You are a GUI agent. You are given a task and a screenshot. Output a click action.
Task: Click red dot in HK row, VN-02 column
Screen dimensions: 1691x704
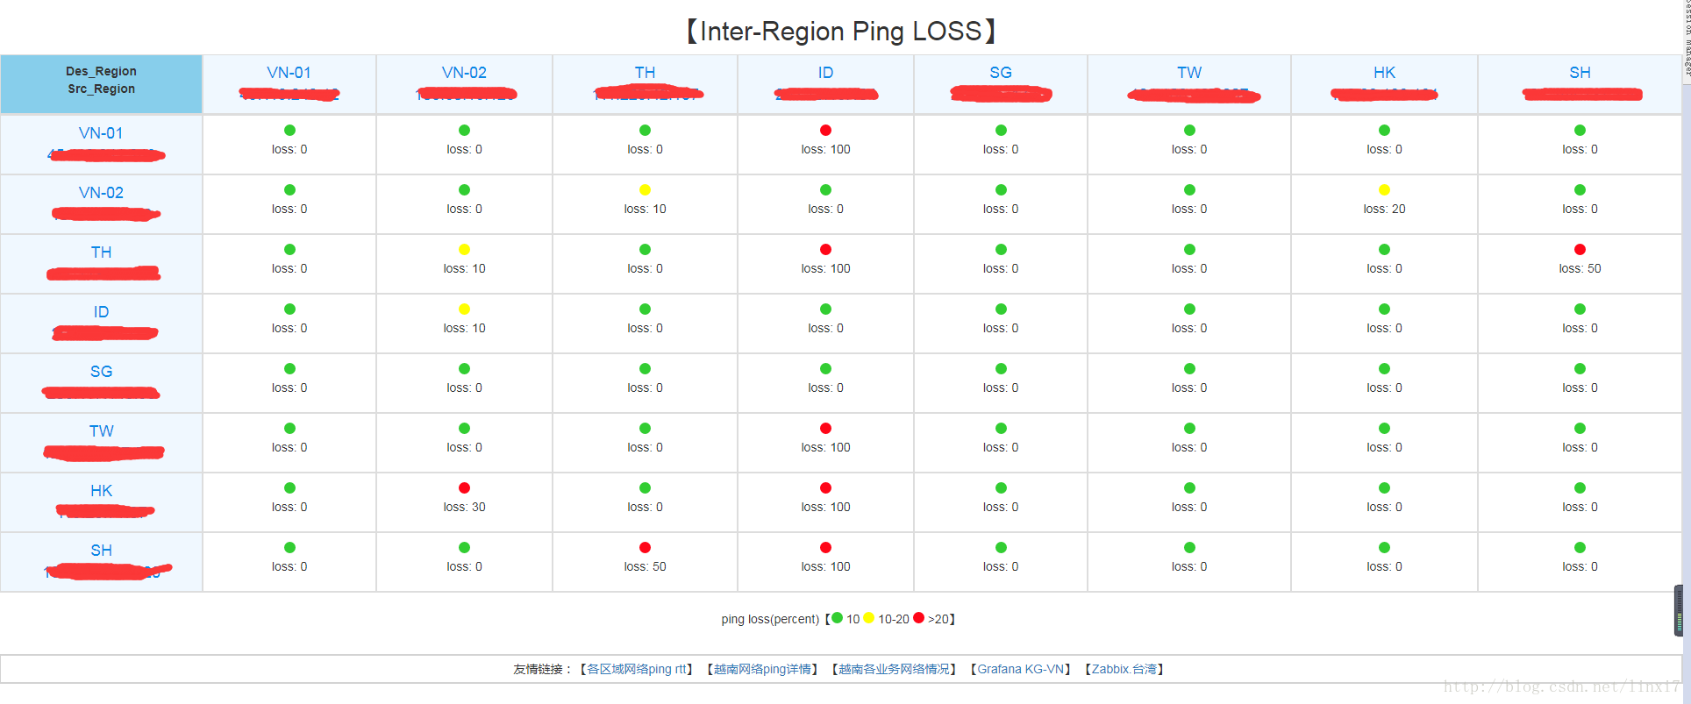[x=464, y=488]
